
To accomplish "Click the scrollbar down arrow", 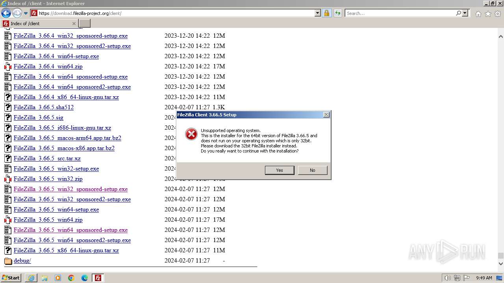I will pyautogui.click(x=500, y=264).
